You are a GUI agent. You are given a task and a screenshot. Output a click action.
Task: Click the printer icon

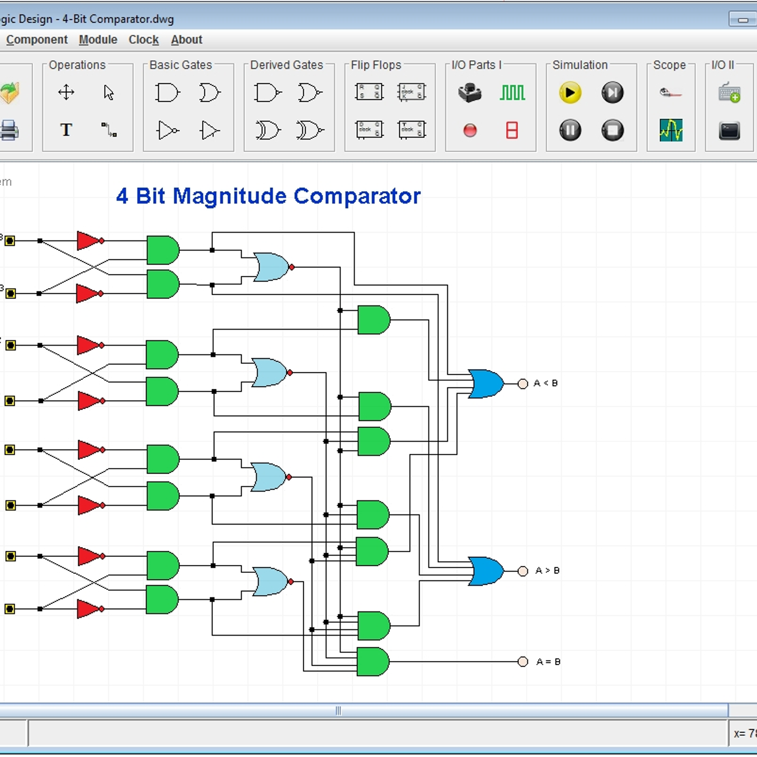click(x=9, y=130)
